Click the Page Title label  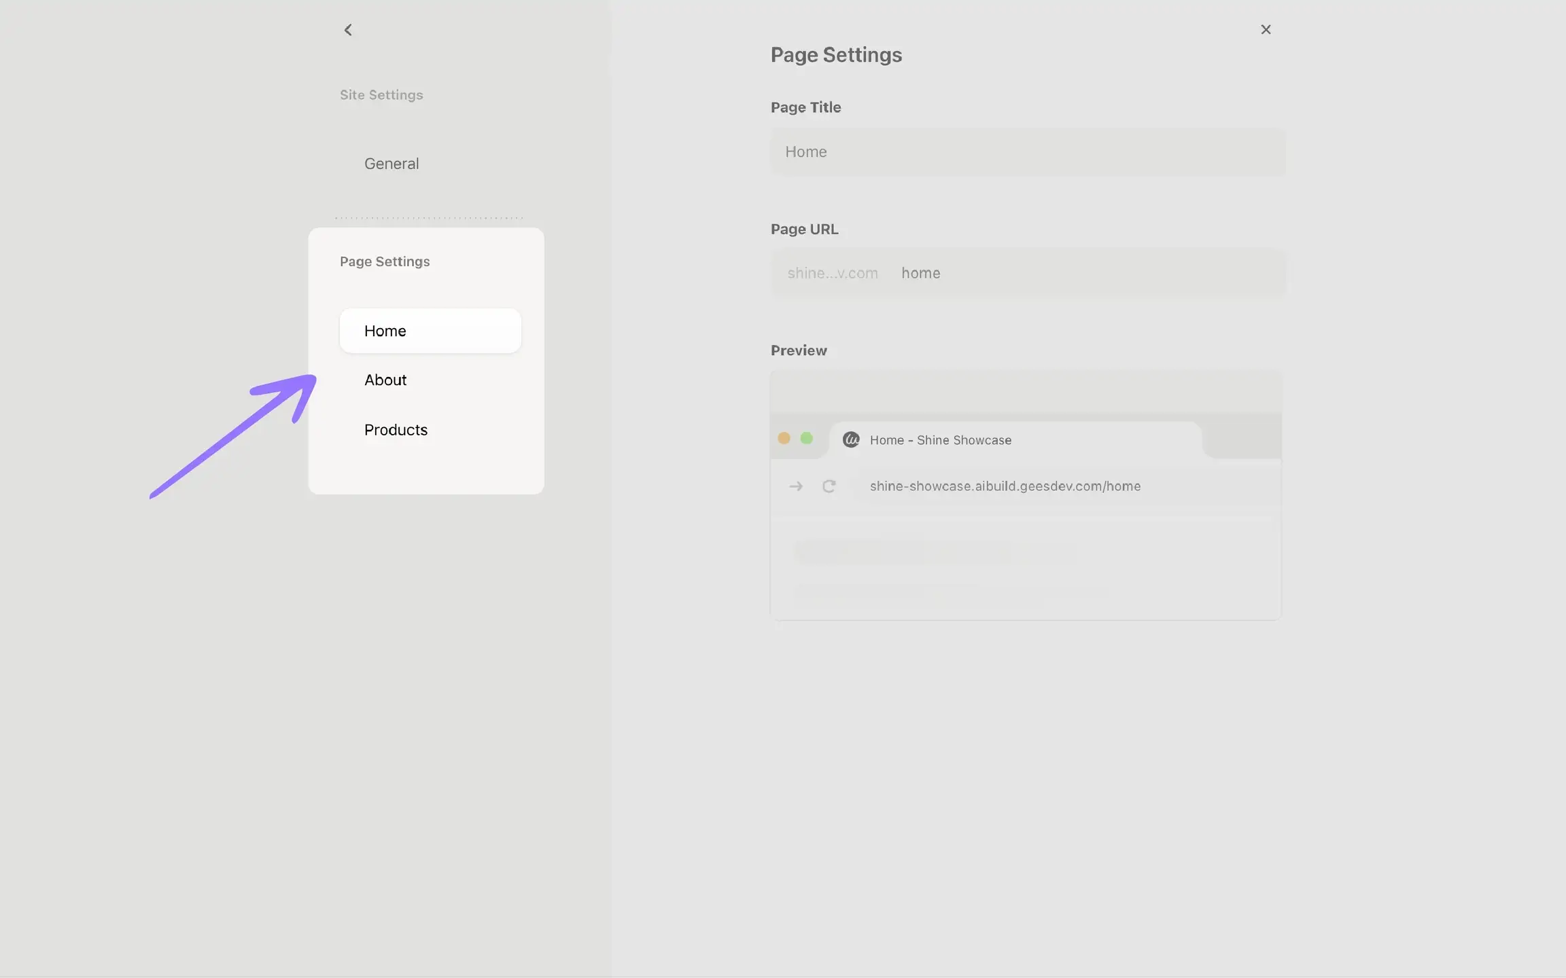(x=805, y=107)
